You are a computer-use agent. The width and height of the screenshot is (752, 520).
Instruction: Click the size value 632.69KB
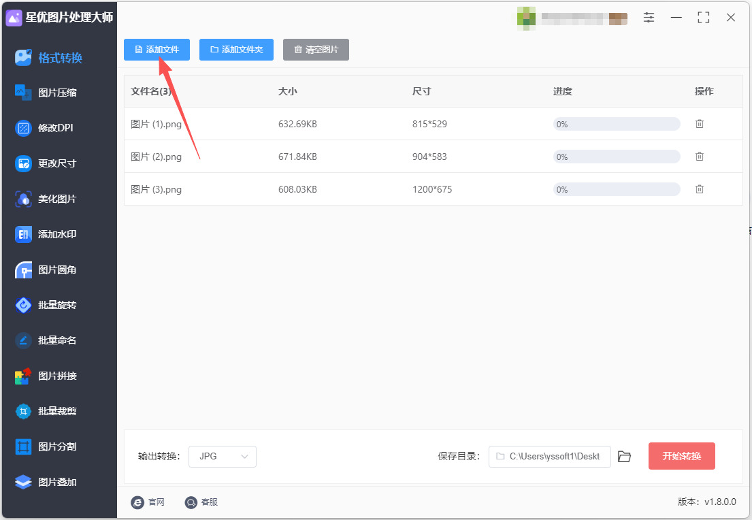297,125
